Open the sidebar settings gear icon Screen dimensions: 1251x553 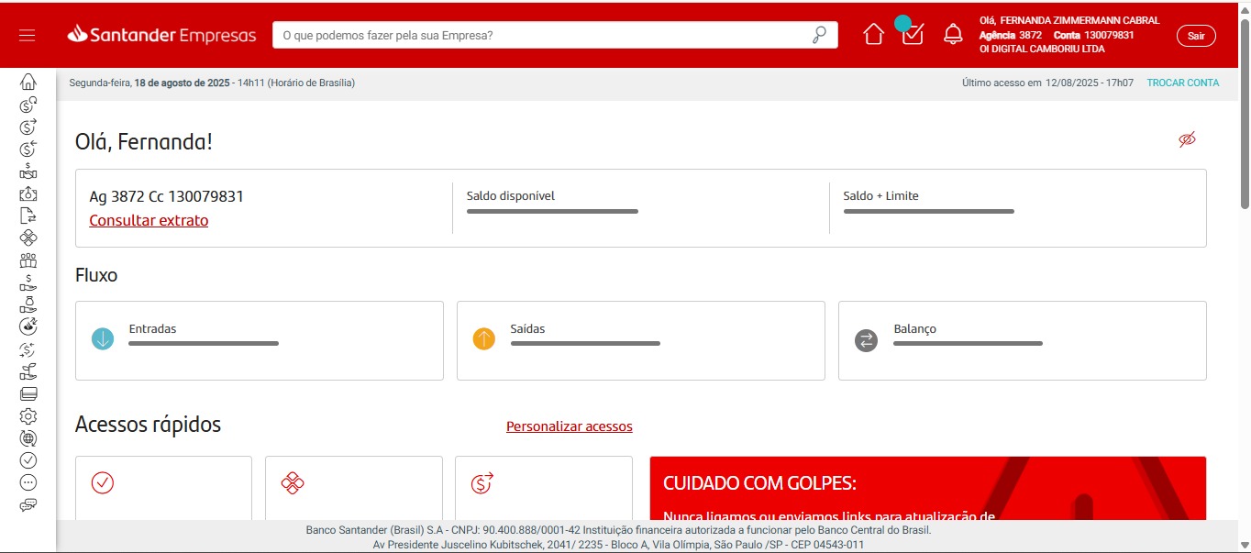28,416
